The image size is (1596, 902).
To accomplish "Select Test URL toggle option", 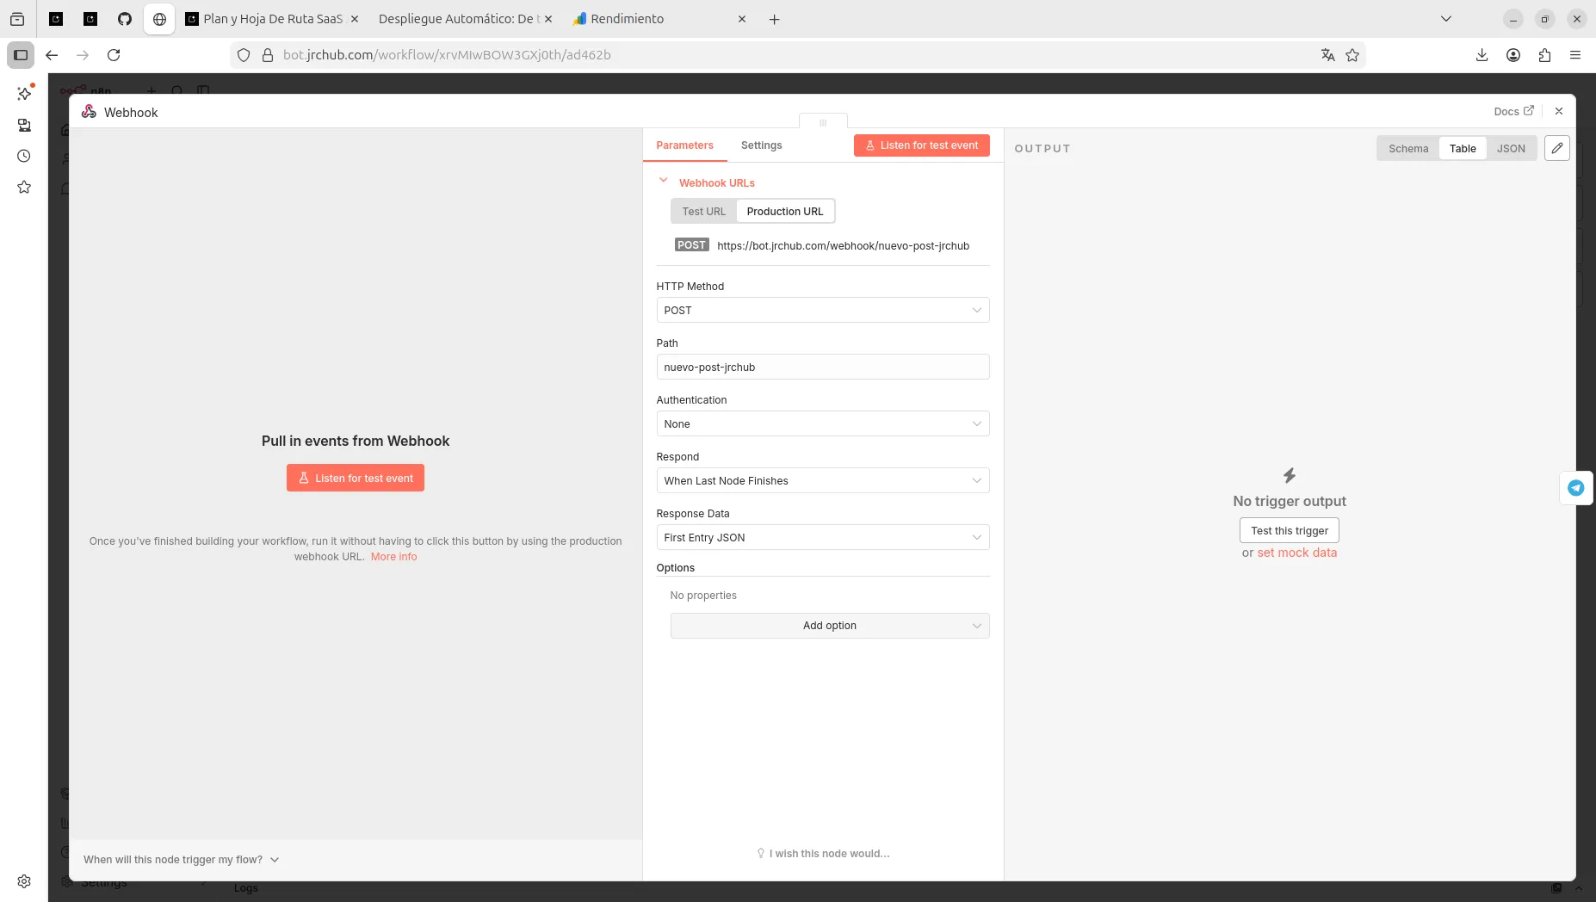I will tap(703, 211).
